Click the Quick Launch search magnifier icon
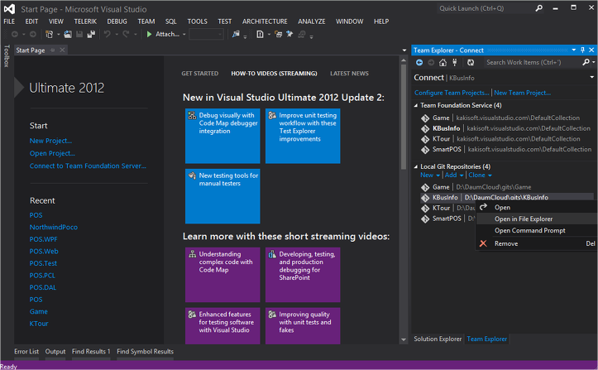The width and height of the screenshot is (598, 370). pos(539,8)
